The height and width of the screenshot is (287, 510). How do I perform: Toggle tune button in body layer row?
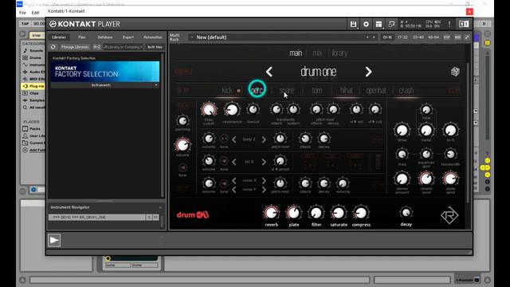(224, 139)
